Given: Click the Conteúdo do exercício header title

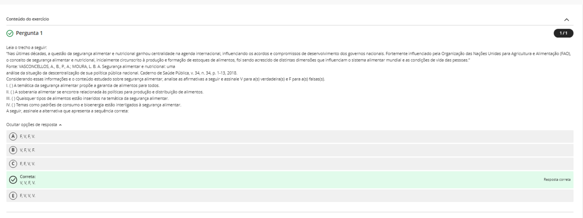Looking at the screenshot, I should (x=28, y=19).
